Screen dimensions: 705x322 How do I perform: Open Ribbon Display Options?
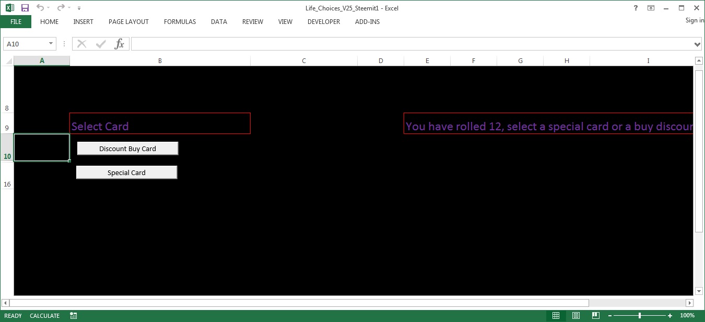651,8
